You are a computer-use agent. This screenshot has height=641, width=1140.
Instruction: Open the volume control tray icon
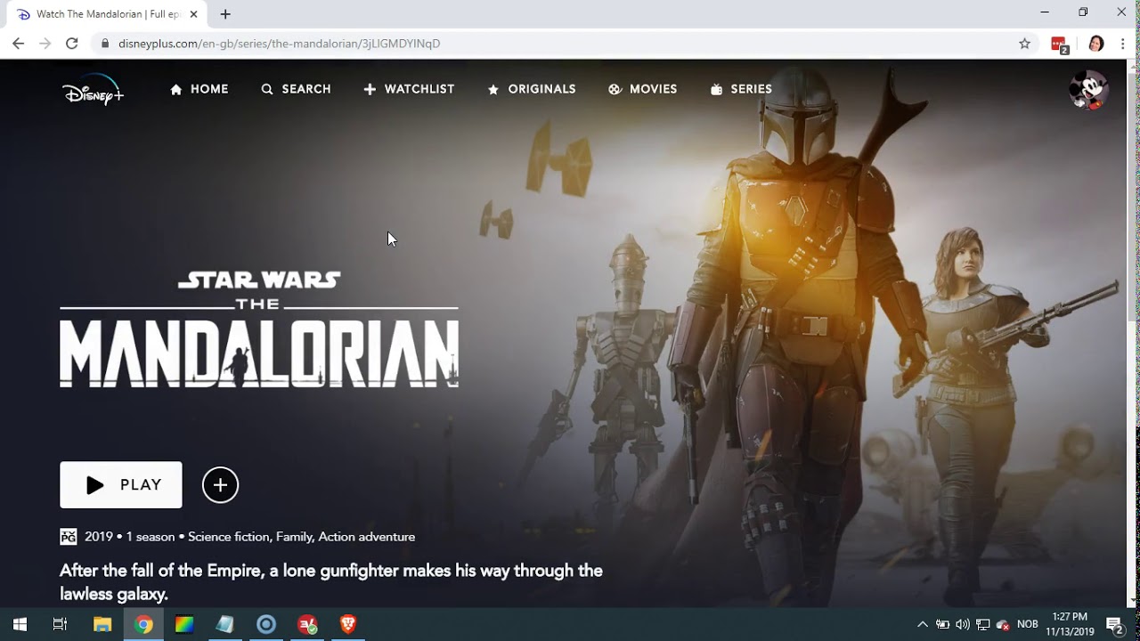pos(963,624)
